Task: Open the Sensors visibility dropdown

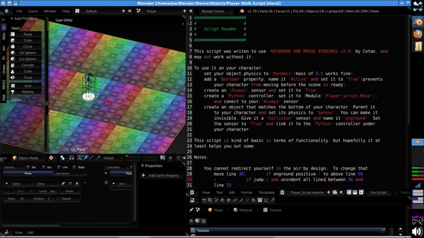Action: click(14, 167)
